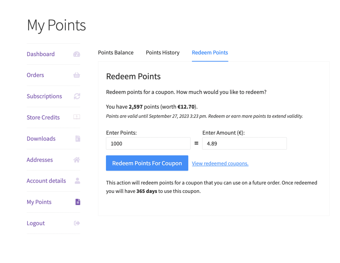Click the Store Credits money icon

pos(77,117)
